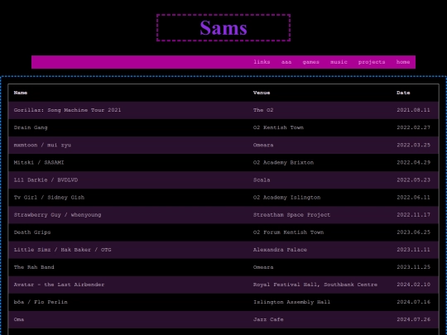Click Islington Assembly Hall venue

291,302
